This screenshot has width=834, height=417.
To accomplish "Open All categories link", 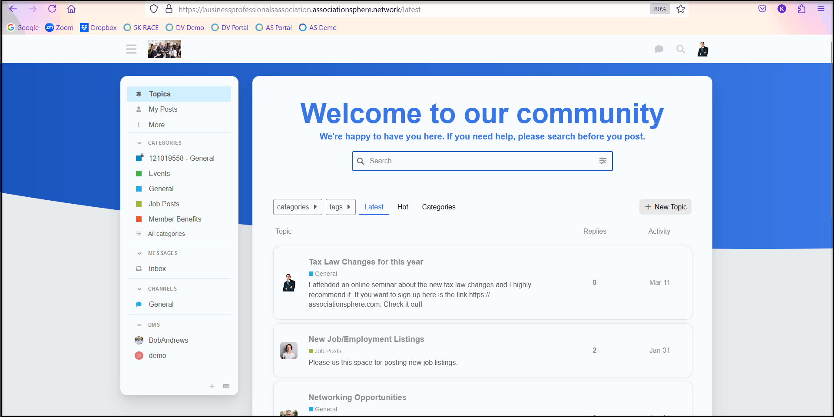I will pyautogui.click(x=179, y=234).
